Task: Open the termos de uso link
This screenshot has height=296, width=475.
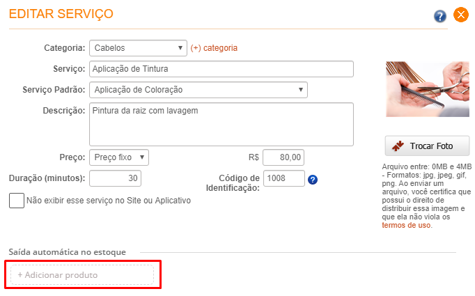Action: click(407, 225)
